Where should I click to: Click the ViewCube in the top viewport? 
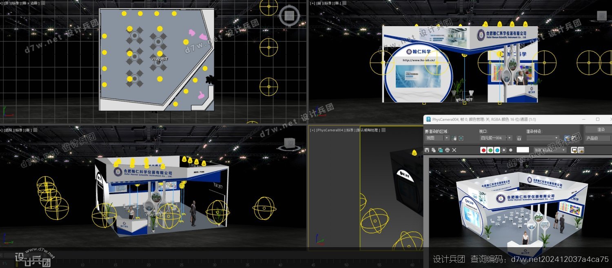point(289,16)
